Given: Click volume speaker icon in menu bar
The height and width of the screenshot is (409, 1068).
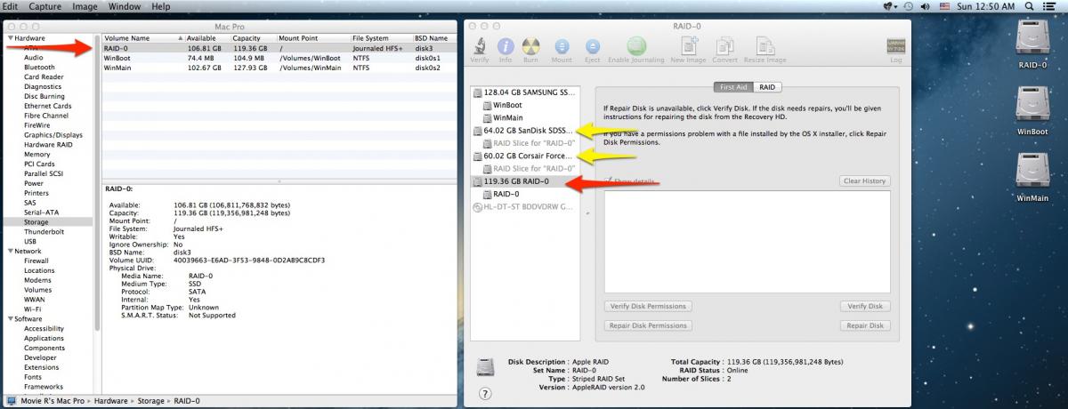Looking at the screenshot, I should 927,6.
